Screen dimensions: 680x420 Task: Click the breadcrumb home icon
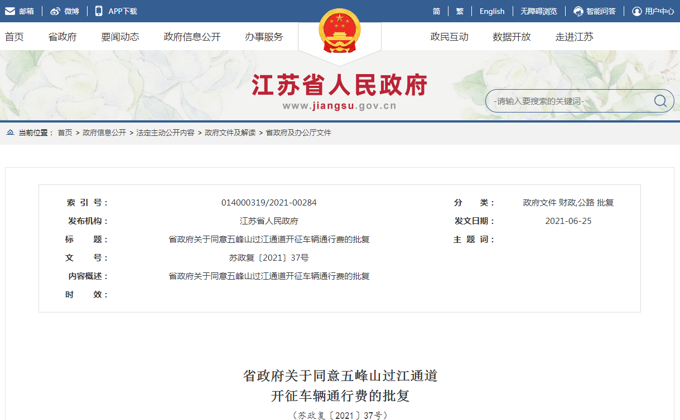click(x=10, y=133)
